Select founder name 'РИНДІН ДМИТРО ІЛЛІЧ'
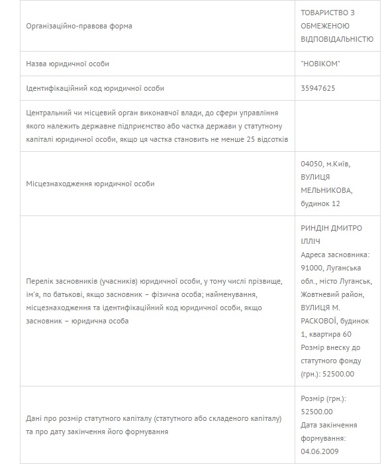This screenshot has width=382, height=464. (x=331, y=235)
